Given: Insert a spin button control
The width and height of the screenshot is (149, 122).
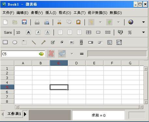Looking at the screenshot, I should (81, 42).
